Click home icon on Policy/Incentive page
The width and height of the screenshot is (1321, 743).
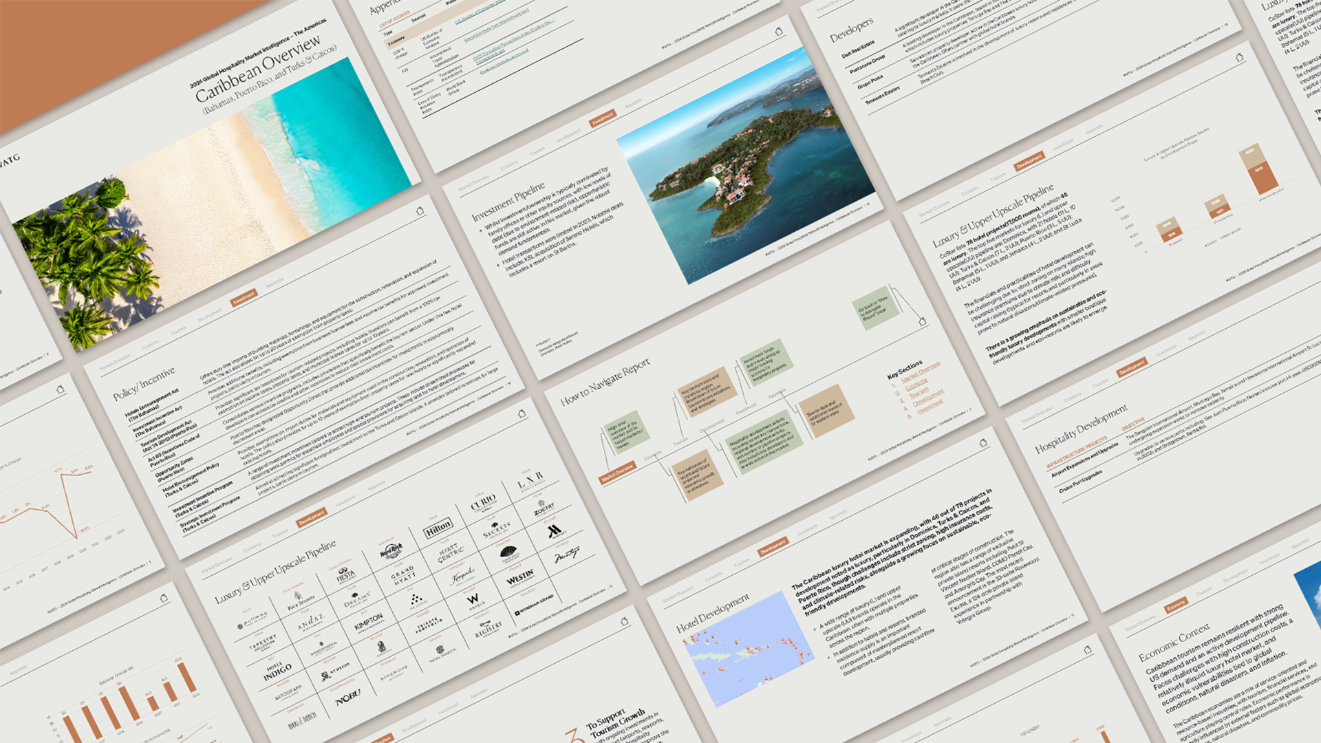pyautogui.click(x=420, y=211)
